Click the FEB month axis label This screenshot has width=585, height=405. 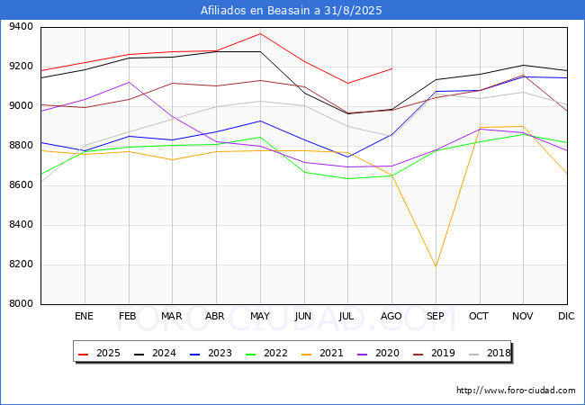(128, 316)
